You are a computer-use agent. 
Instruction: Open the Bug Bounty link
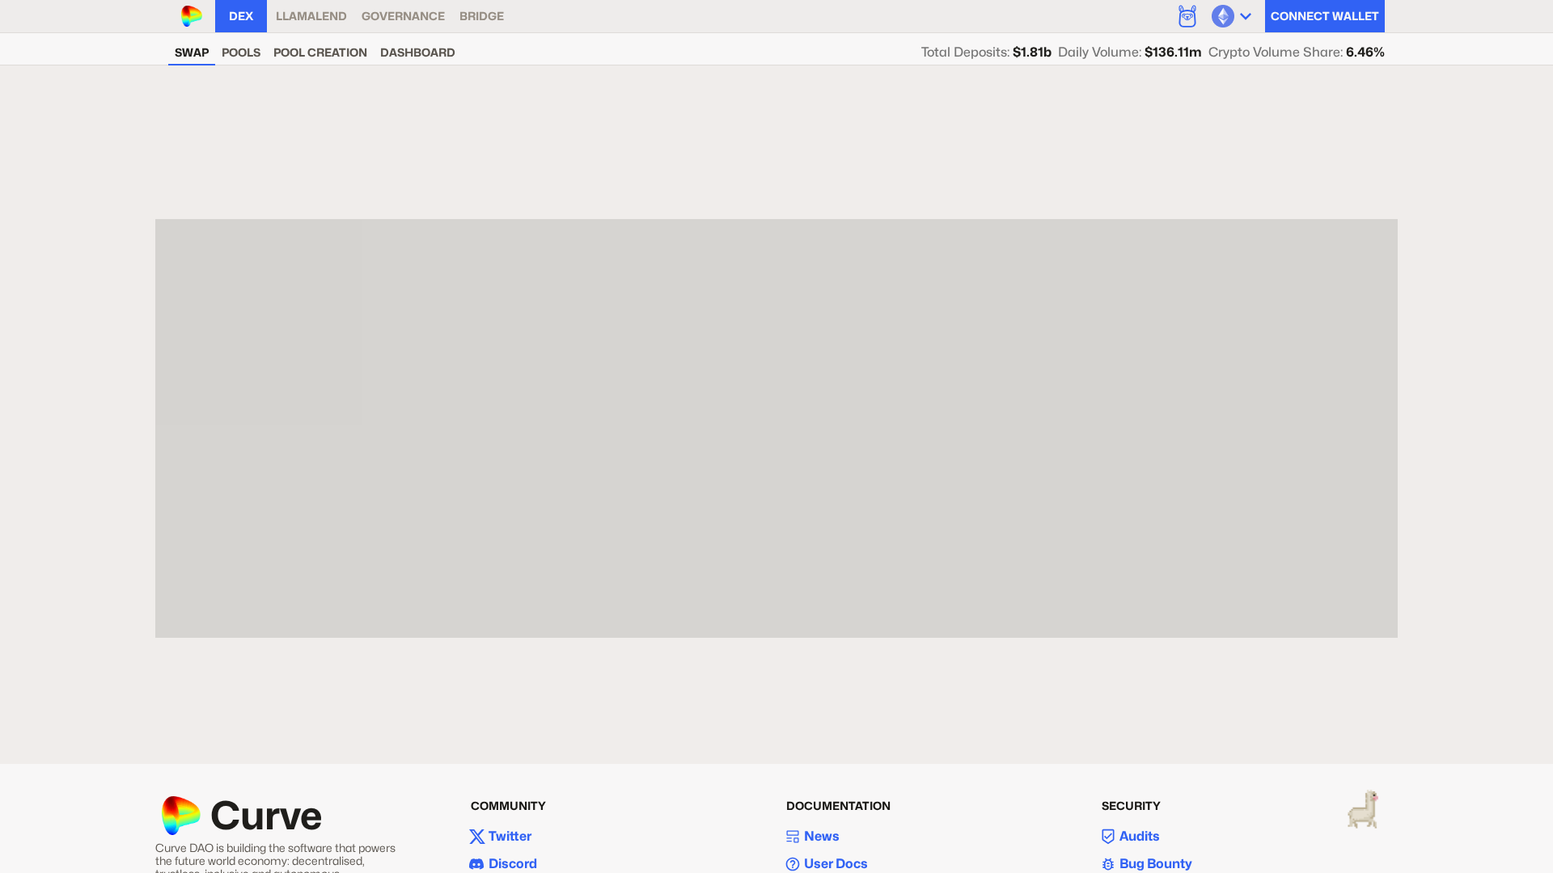(1155, 864)
